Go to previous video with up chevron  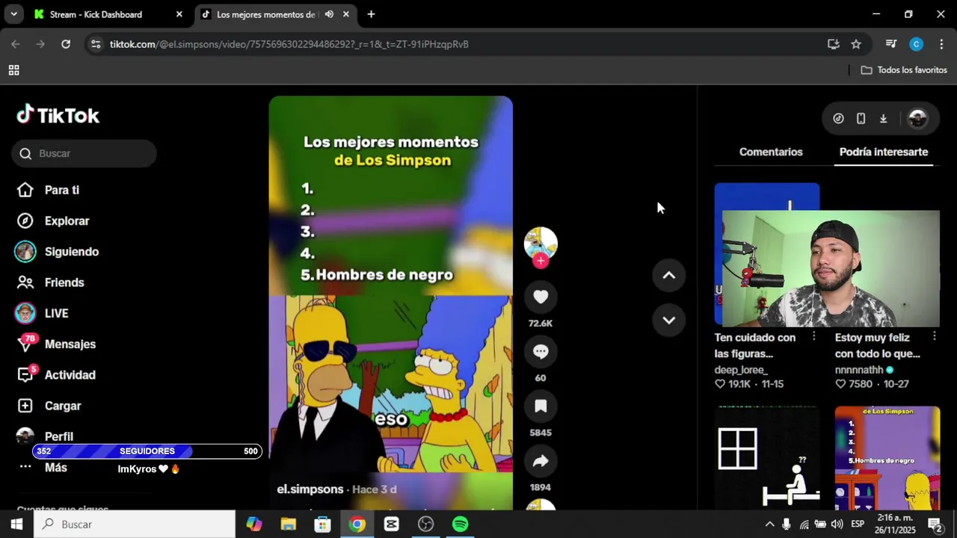[669, 276]
